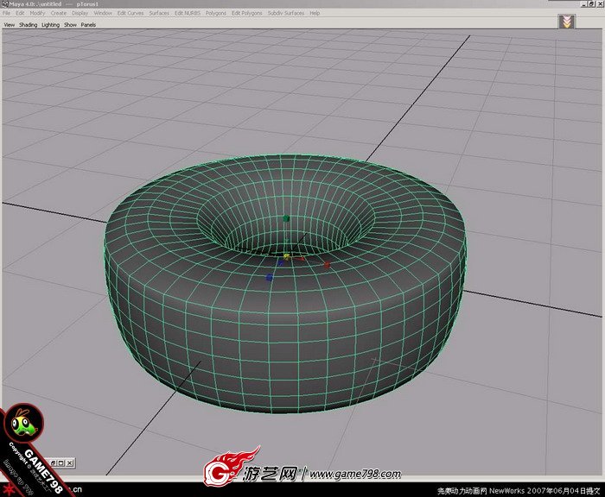Open the Help menu
This screenshot has height=497, width=605.
coord(315,14)
